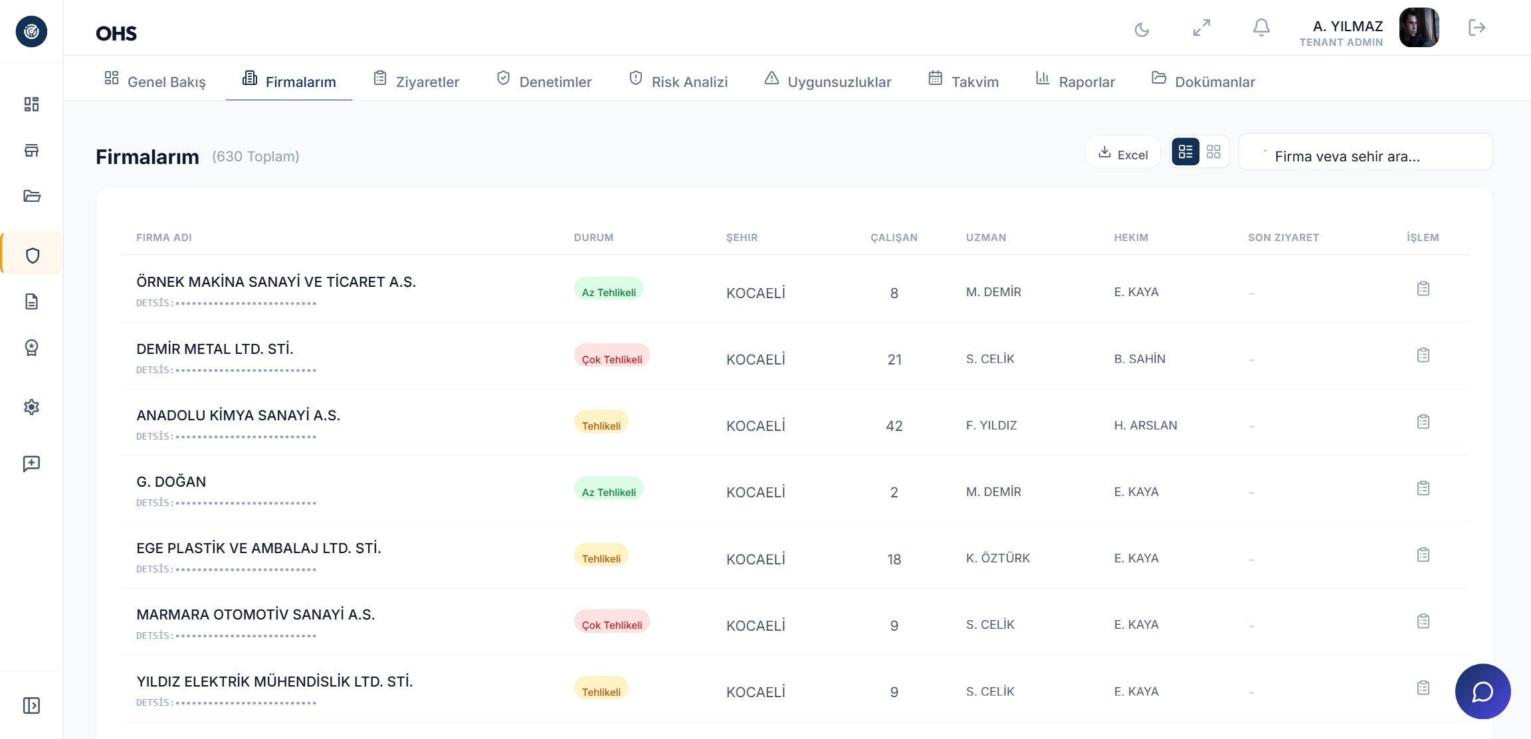Open action icon for EGE PLASTİK row
Screen dimensions: 1531x739
tap(1423, 554)
